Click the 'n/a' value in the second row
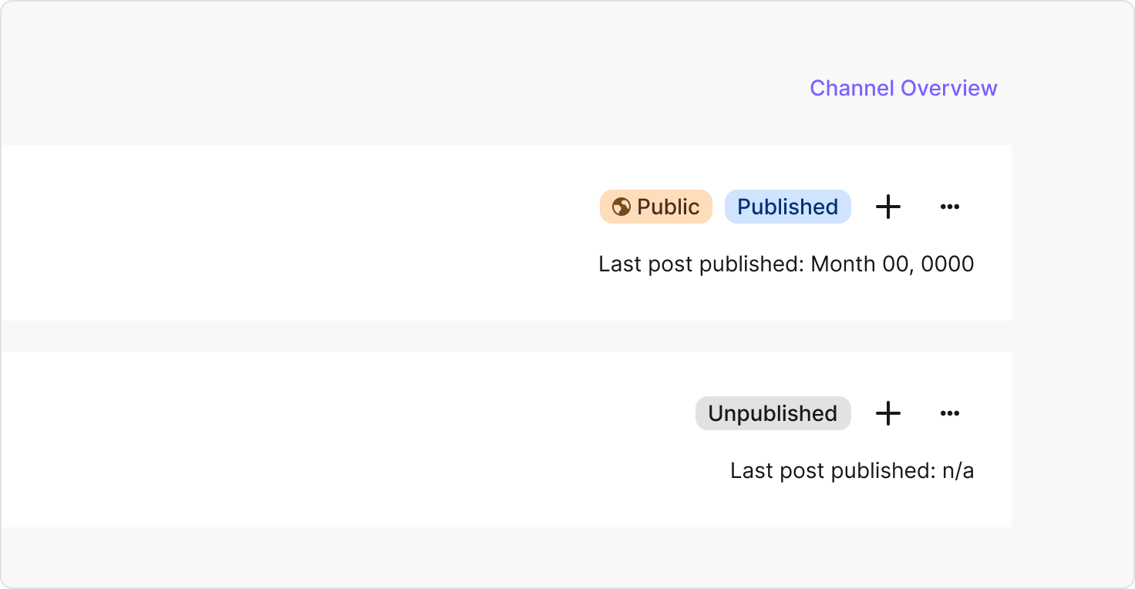This screenshot has width=1135, height=589. pyautogui.click(x=958, y=471)
